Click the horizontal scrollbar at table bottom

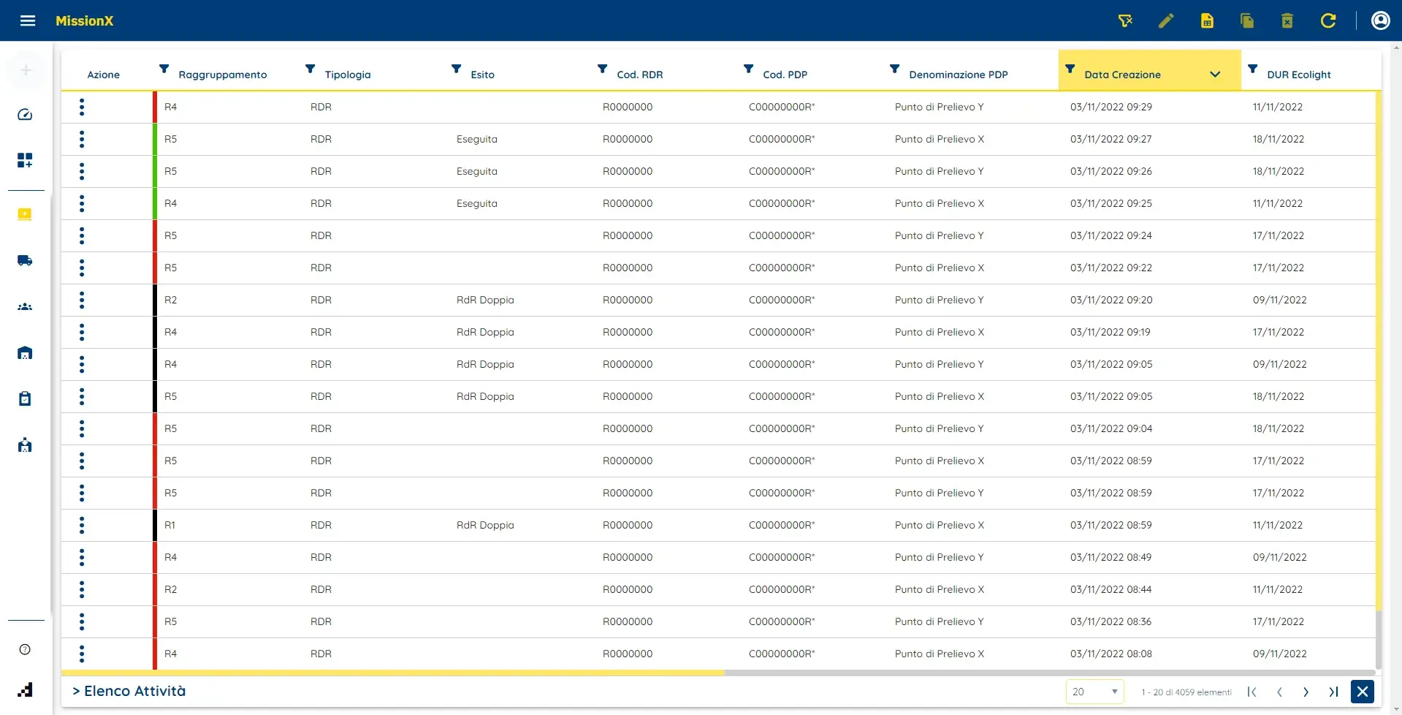(393, 673)
